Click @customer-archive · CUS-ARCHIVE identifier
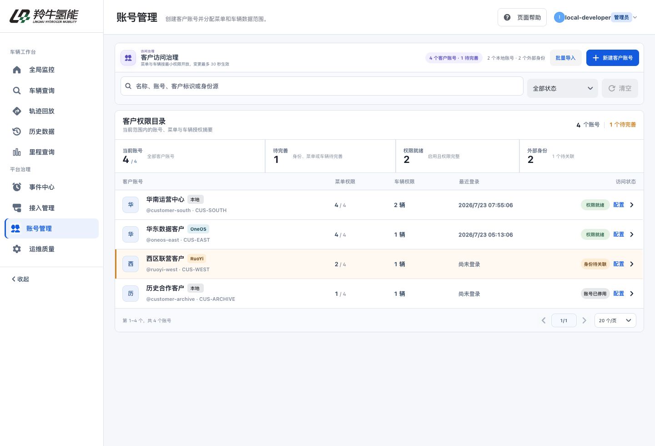 191,299
